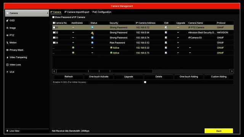Edit camera D2 at 192.168.0.64
Screen dimensions: 244x137
(166, 33)
